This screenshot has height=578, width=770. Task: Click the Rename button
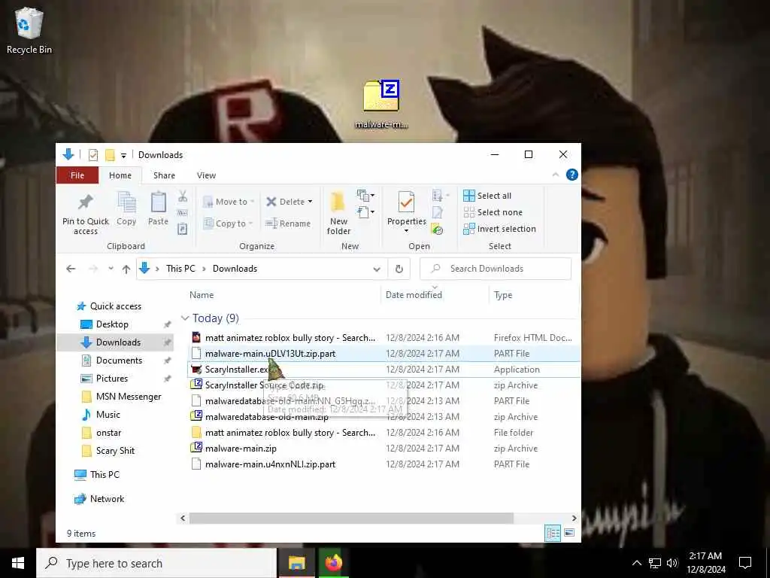[288, 224]
